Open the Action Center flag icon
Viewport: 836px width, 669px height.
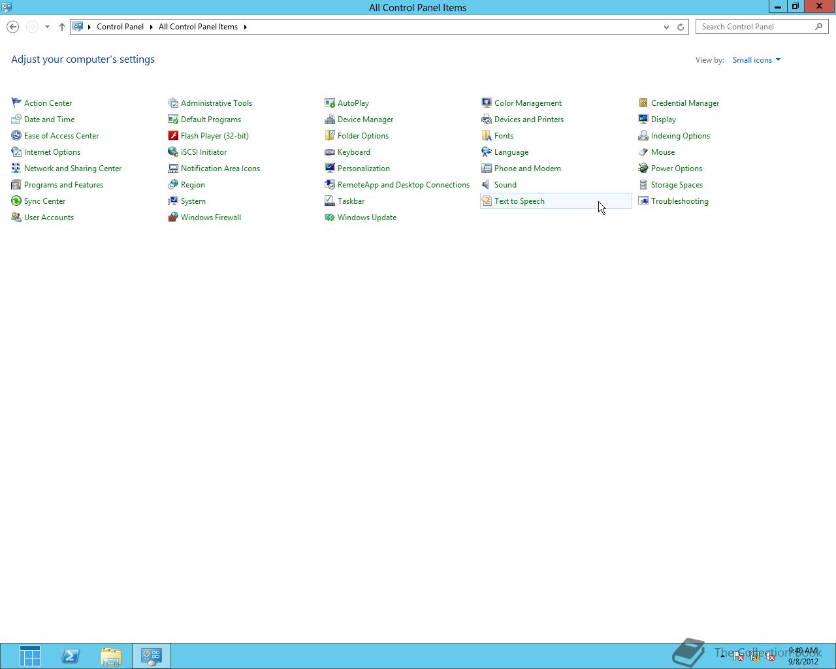click(16, 103)
